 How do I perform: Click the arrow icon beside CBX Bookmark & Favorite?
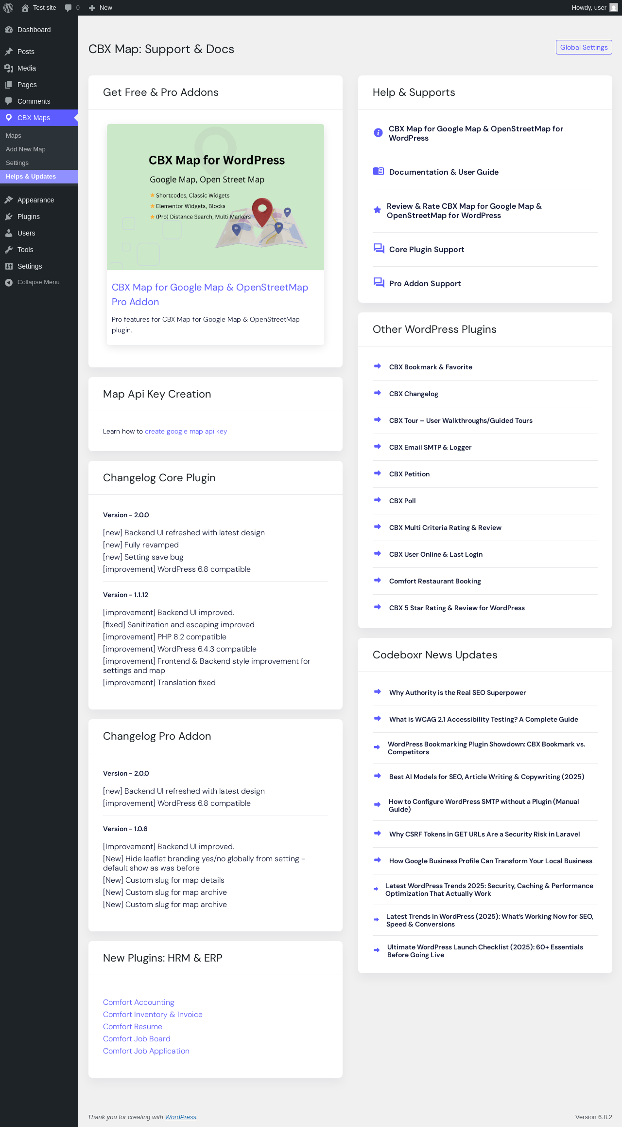coord(378,366)
